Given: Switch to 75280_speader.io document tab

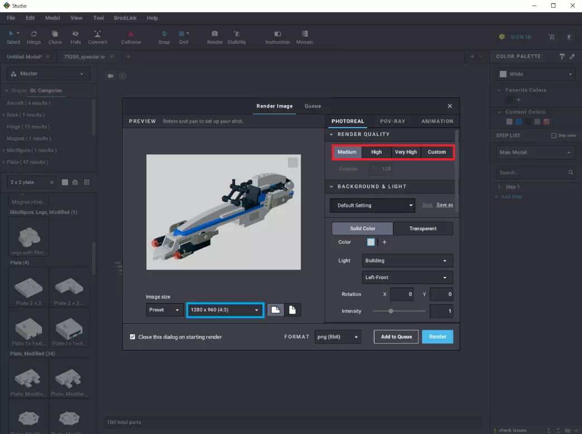Looking at the screenshot, I should (x=84, y=57).
